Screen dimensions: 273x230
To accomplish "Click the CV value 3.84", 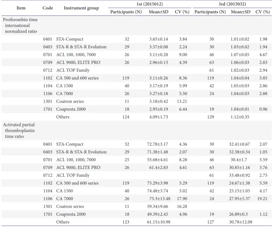I will 183,39.
